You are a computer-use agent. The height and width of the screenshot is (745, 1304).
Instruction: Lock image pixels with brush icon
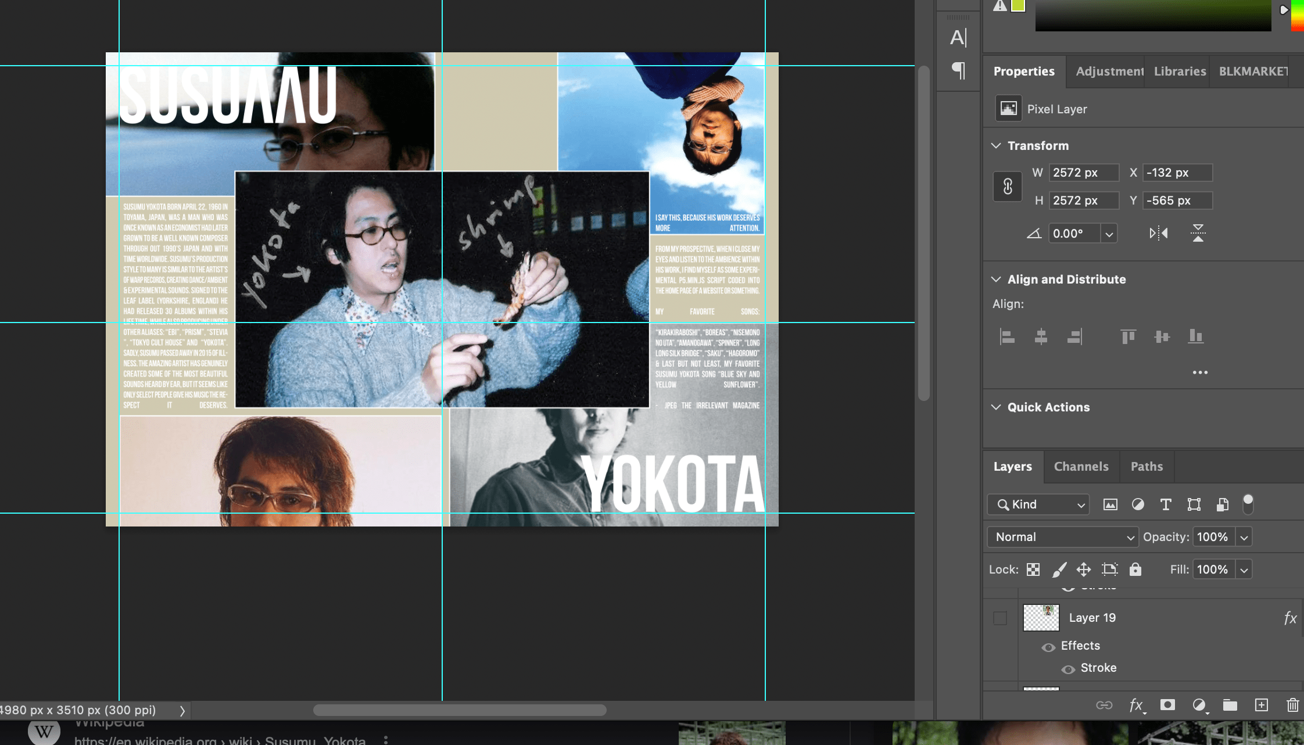1059,570
